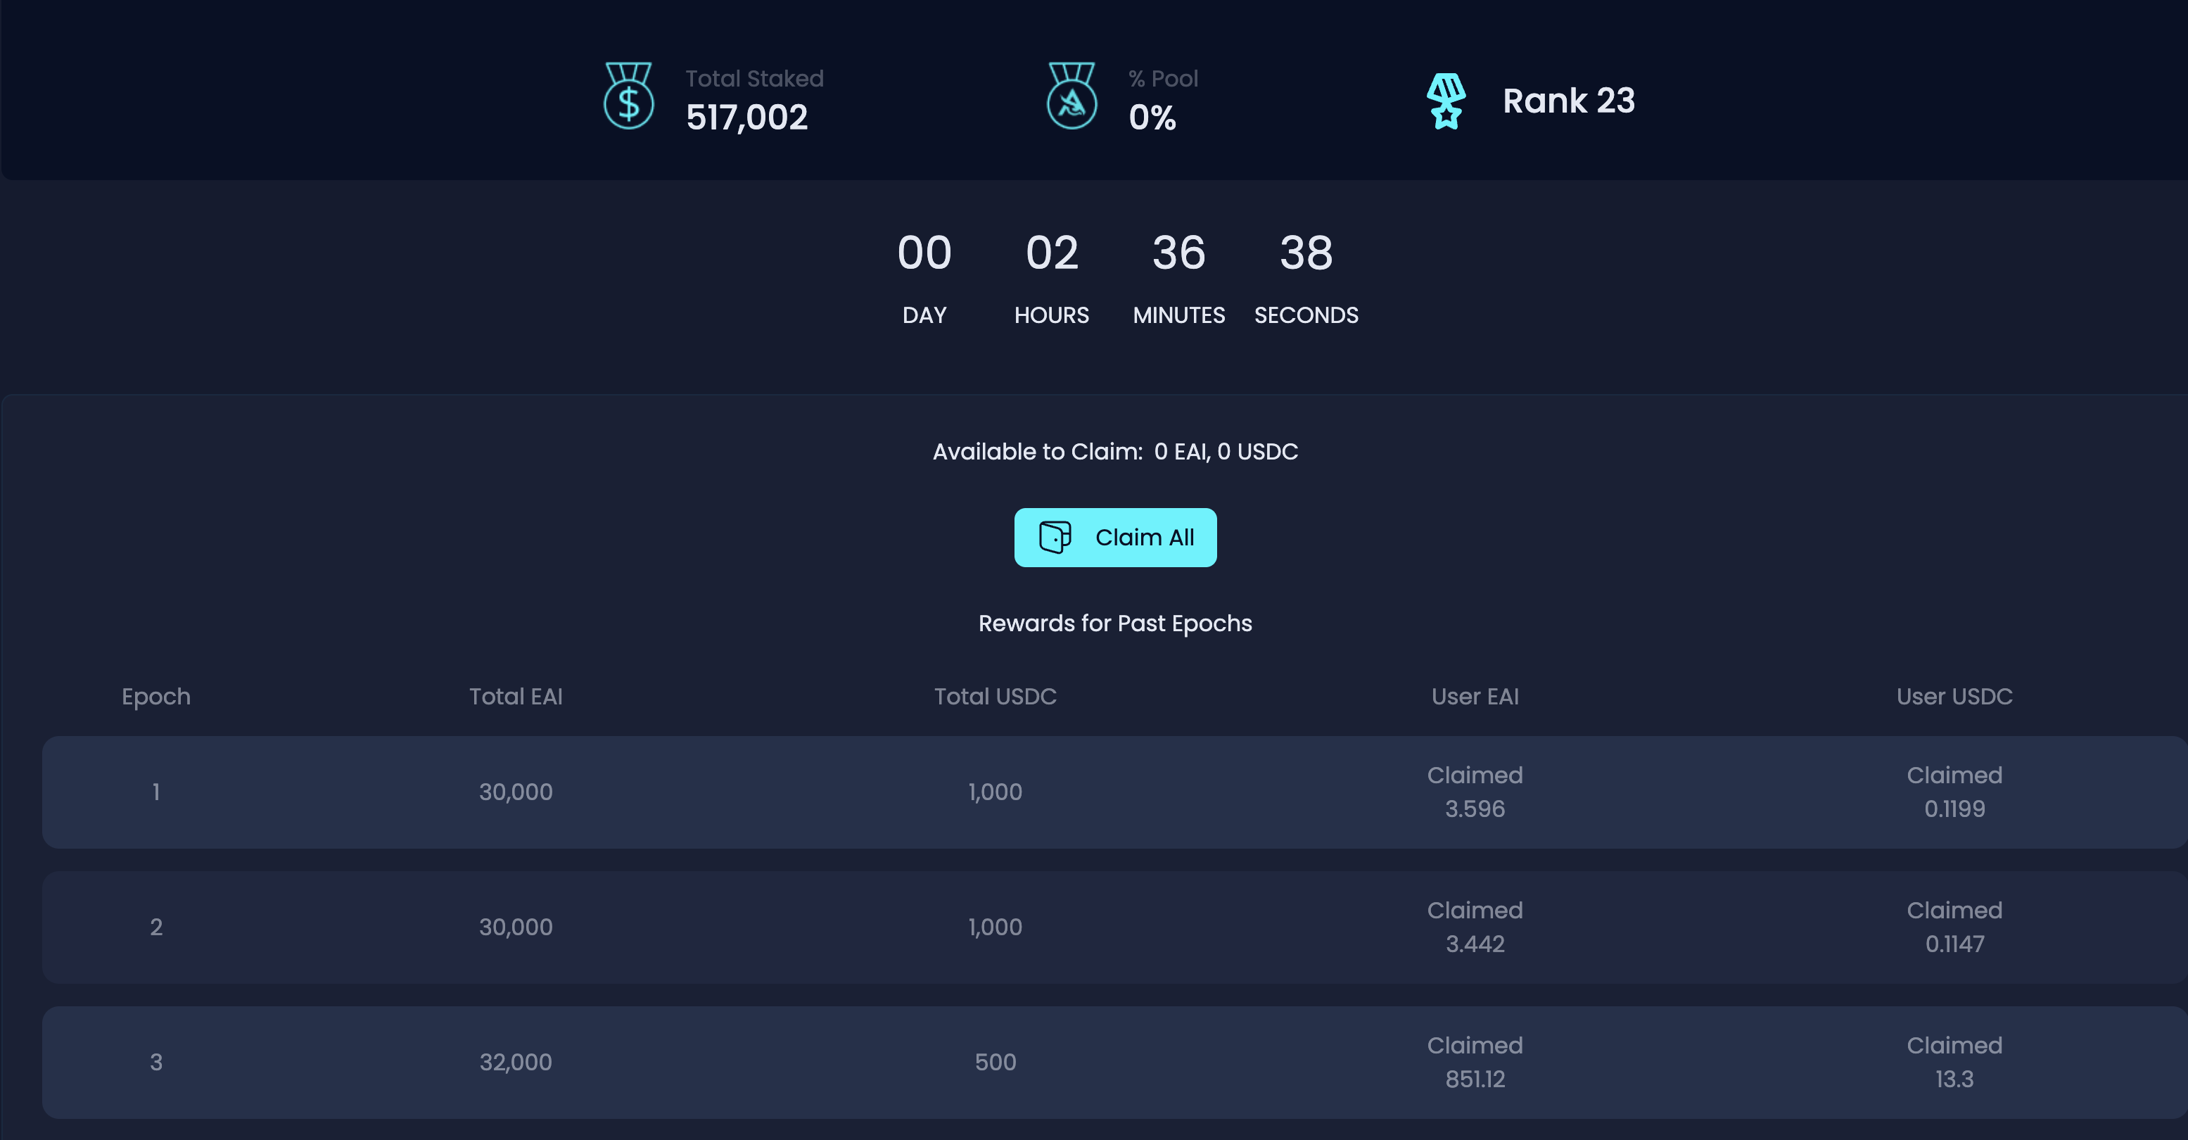Click the wallet icon in Claim All
Viewport: 2188px width, 1140px height.
1055,538
